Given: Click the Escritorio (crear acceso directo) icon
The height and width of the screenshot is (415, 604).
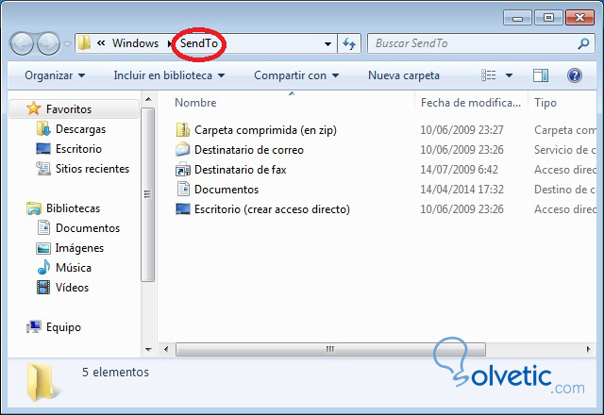Looking at the screenshot, I should tap(182, 208).
